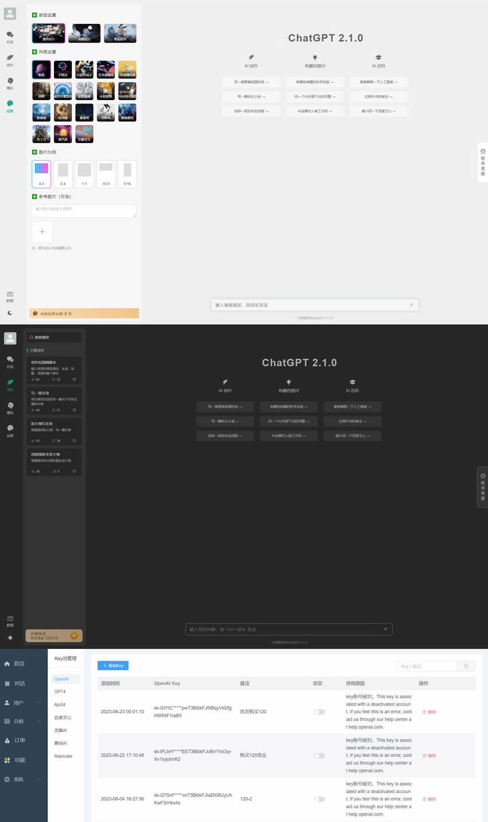Image resolution: width=488 pixels, height=822 pixels.
Task: Expand the 用户 menu in admin sidebar
Action: tap(23, 703)
